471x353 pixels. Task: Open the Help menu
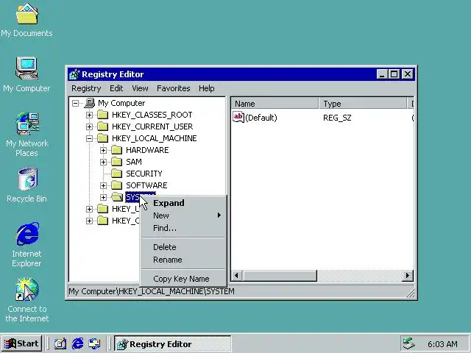click(207, 88)
